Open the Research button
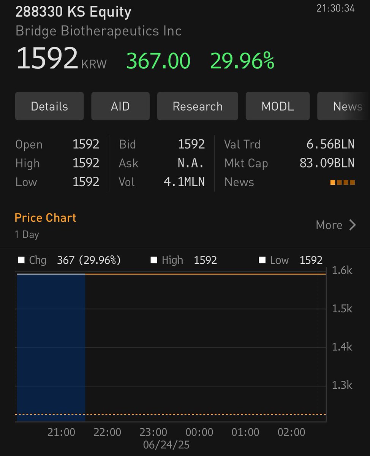 point(198,106)
